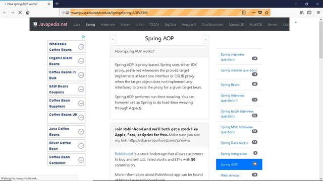This screenshot has height=181, width=323.
Task: Open the BigData menu in navbar
Action: coord(171,25)
